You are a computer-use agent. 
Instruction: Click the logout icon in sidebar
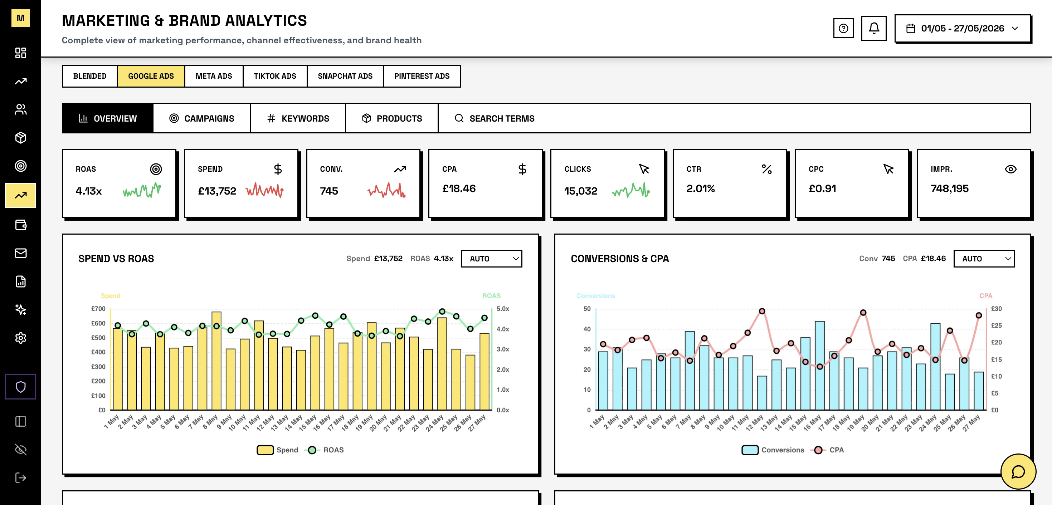(20, 478)
